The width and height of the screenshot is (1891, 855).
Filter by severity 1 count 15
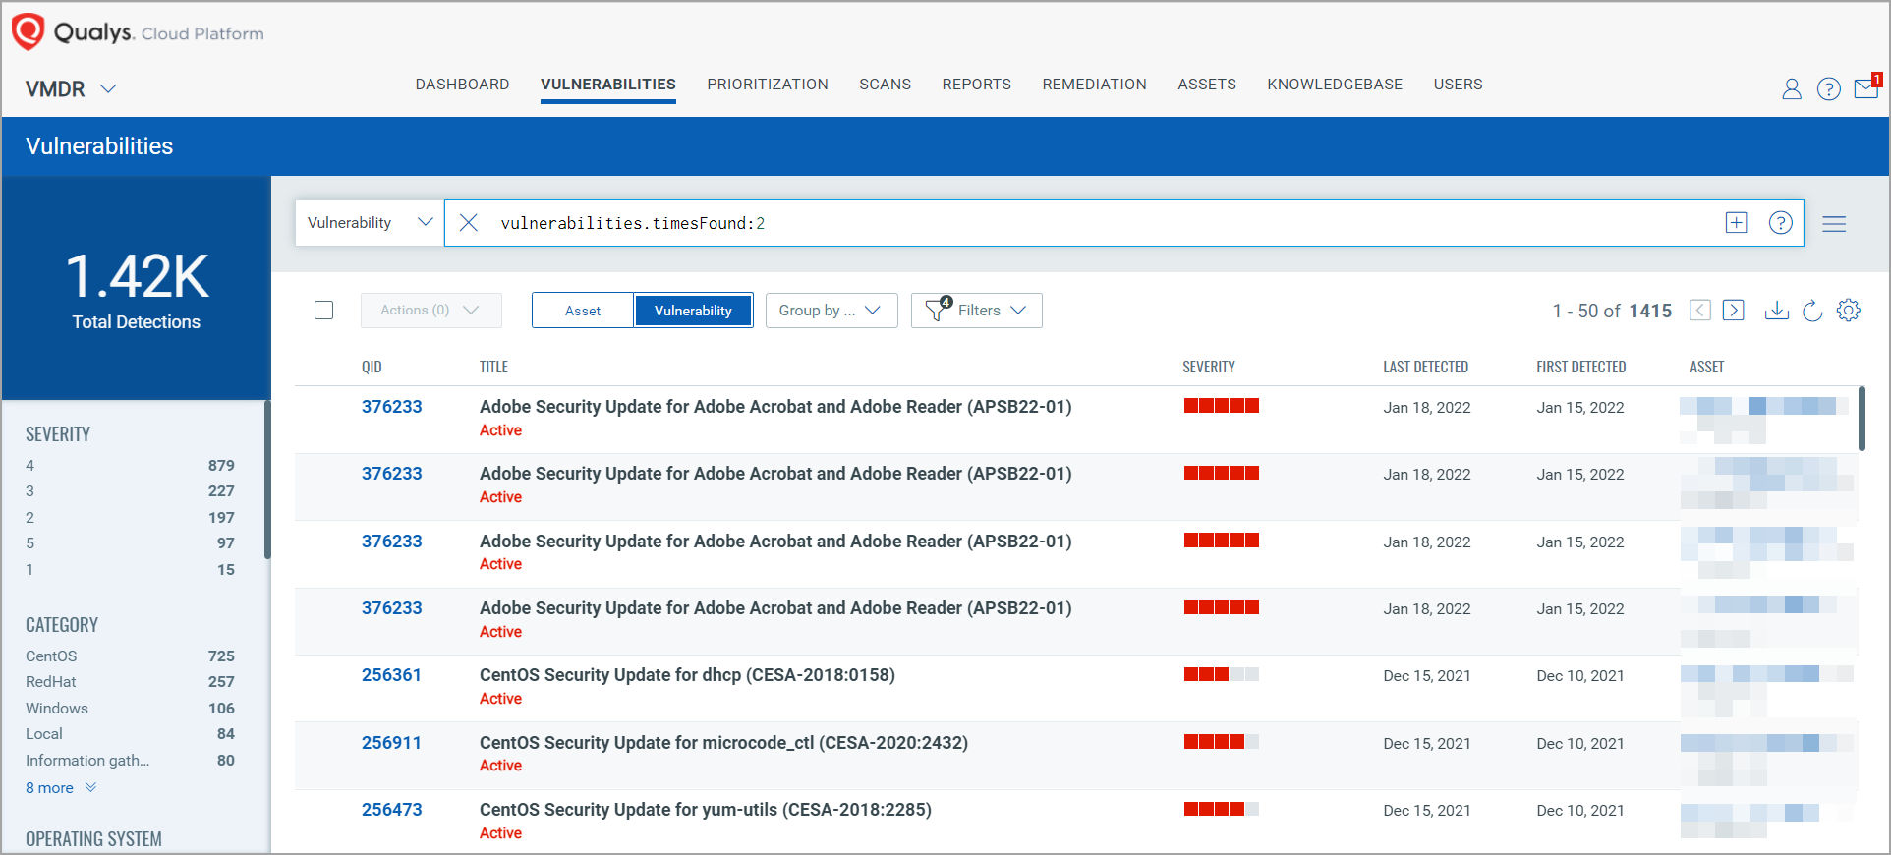(x=130, y=570)
